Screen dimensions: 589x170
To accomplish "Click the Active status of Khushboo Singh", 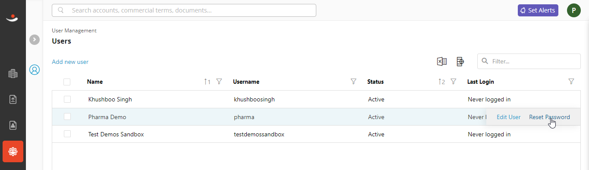I will [376, 99].
